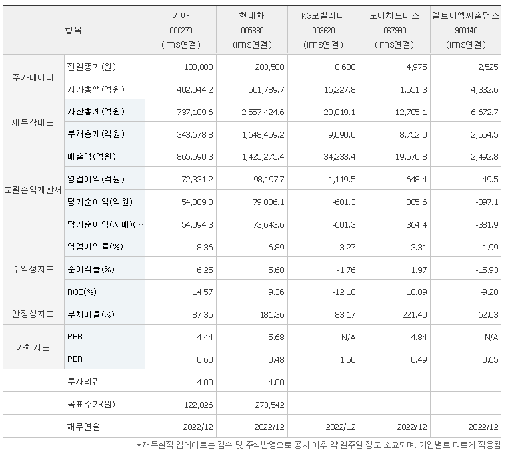The image size is (508, 452).
Task: Click 도이치모터스 sales value 19,570.8
Action: [411, 157]
